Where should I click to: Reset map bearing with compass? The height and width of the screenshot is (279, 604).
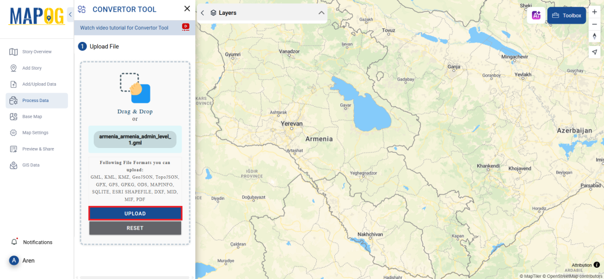[x=595, y=36]
